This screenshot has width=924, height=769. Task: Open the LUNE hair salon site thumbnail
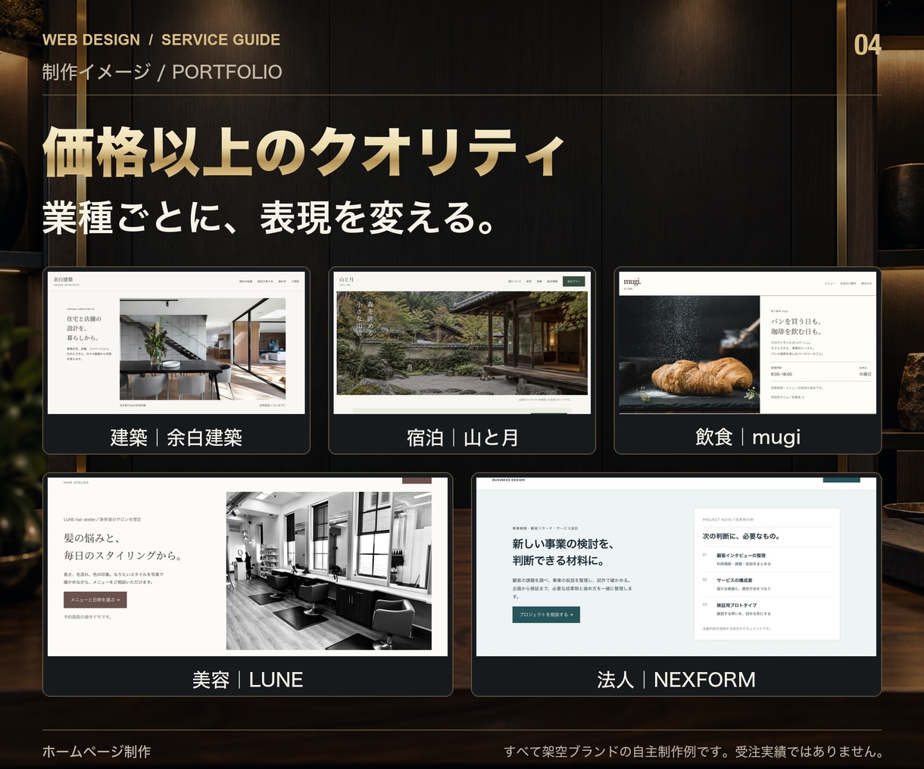(248, 566)
